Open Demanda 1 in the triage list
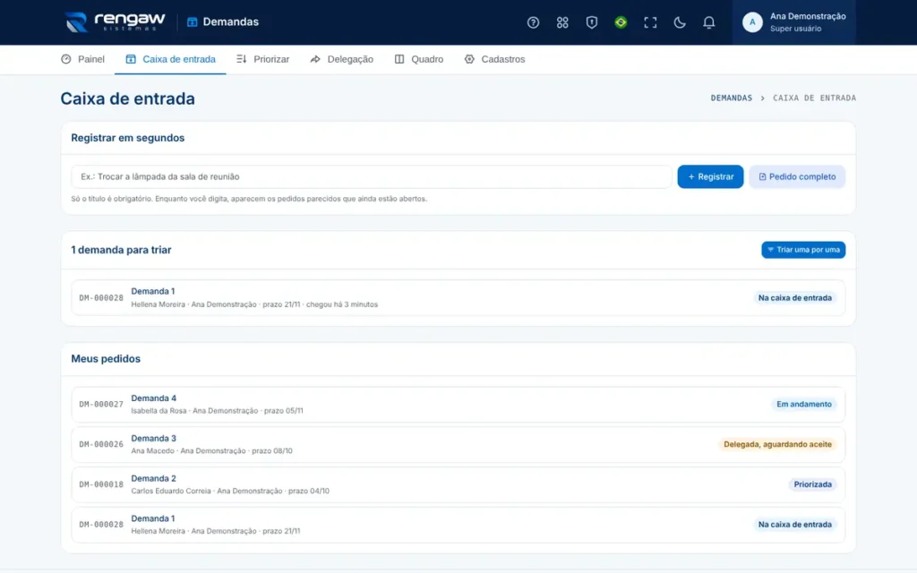This screenshot has width=917, height=573. [x=458, y=297]
